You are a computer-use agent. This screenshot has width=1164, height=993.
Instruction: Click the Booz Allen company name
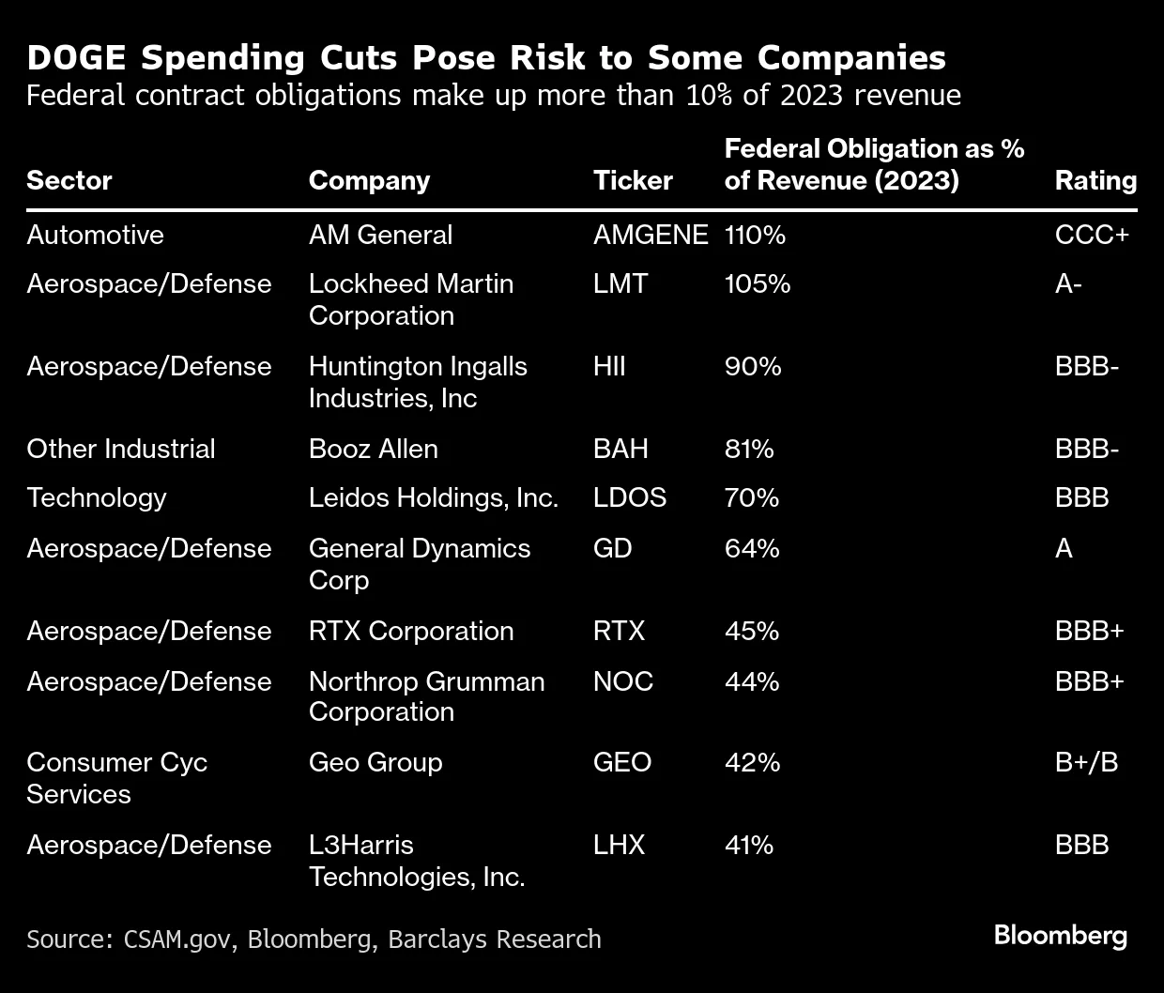[x=374, y=449]
